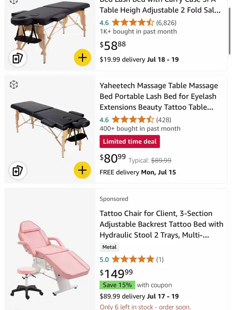Tap the $80.99 price on Yaheetech table
The height and width of the screenshot is (310, 232).
(x=113, y=158)
